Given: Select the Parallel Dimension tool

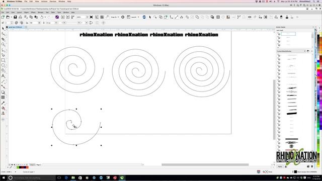Looking at the screenshot, I should tap(3, 81).
